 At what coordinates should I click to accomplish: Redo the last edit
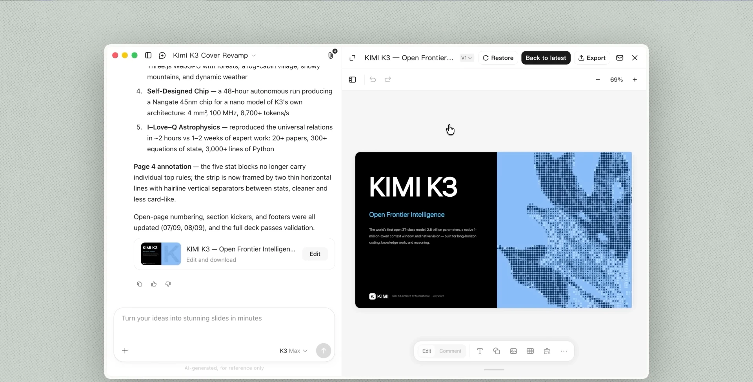coord(388,80)
